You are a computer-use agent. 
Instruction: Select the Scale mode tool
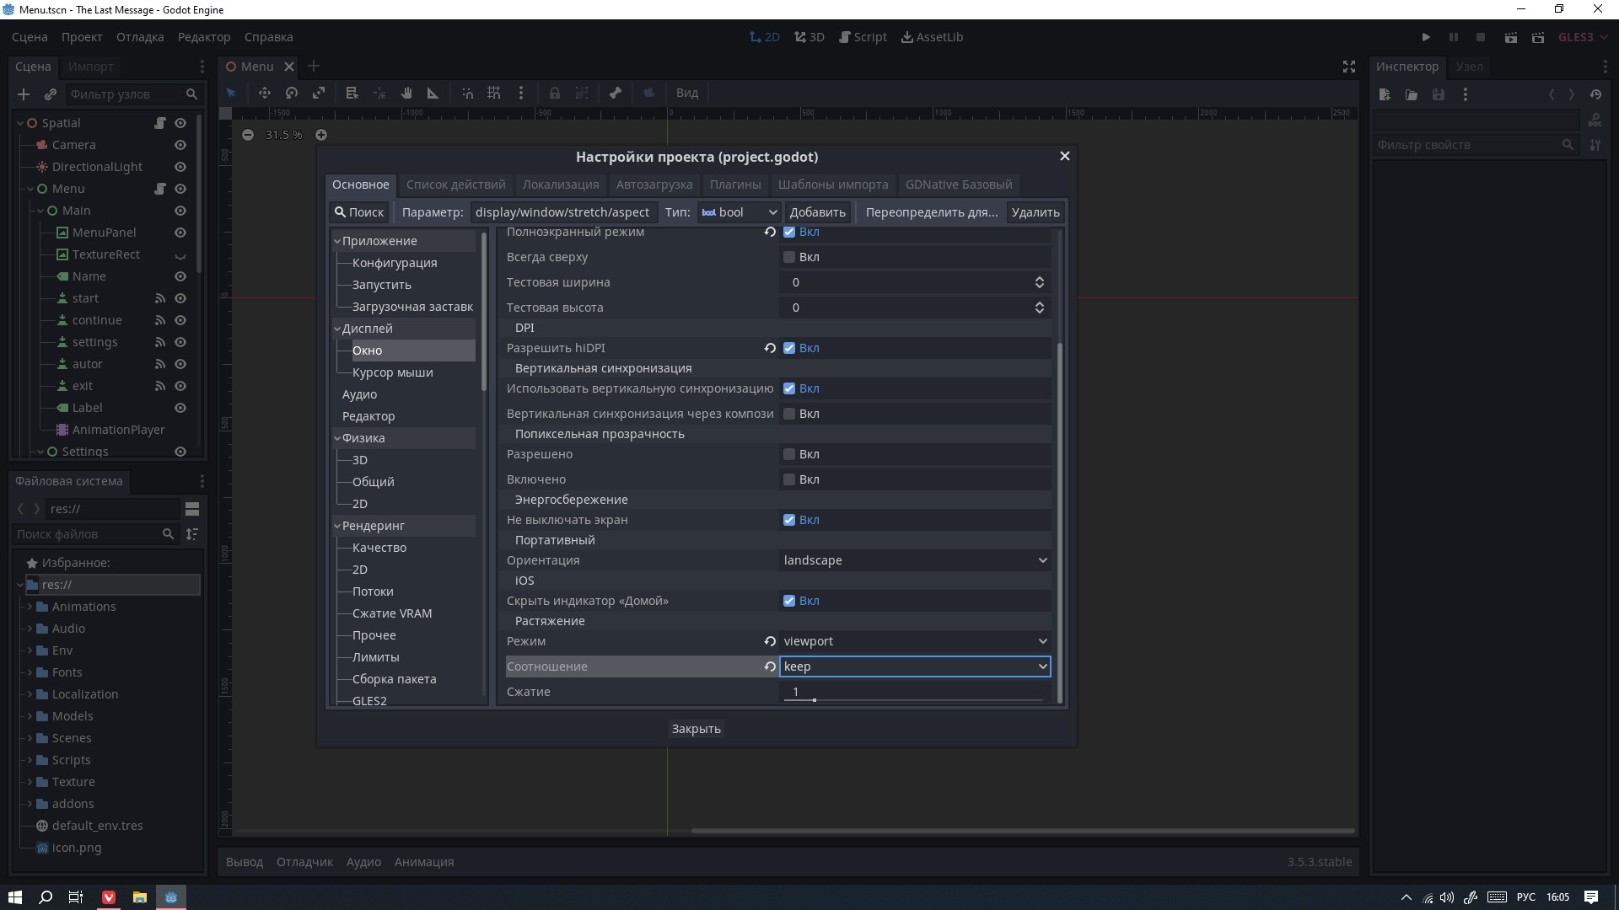click(319, 93)
